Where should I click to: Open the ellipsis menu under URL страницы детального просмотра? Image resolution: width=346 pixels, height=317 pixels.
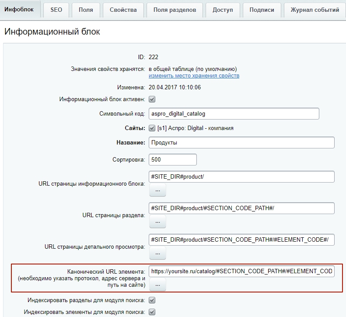click(x=157, y=253)
